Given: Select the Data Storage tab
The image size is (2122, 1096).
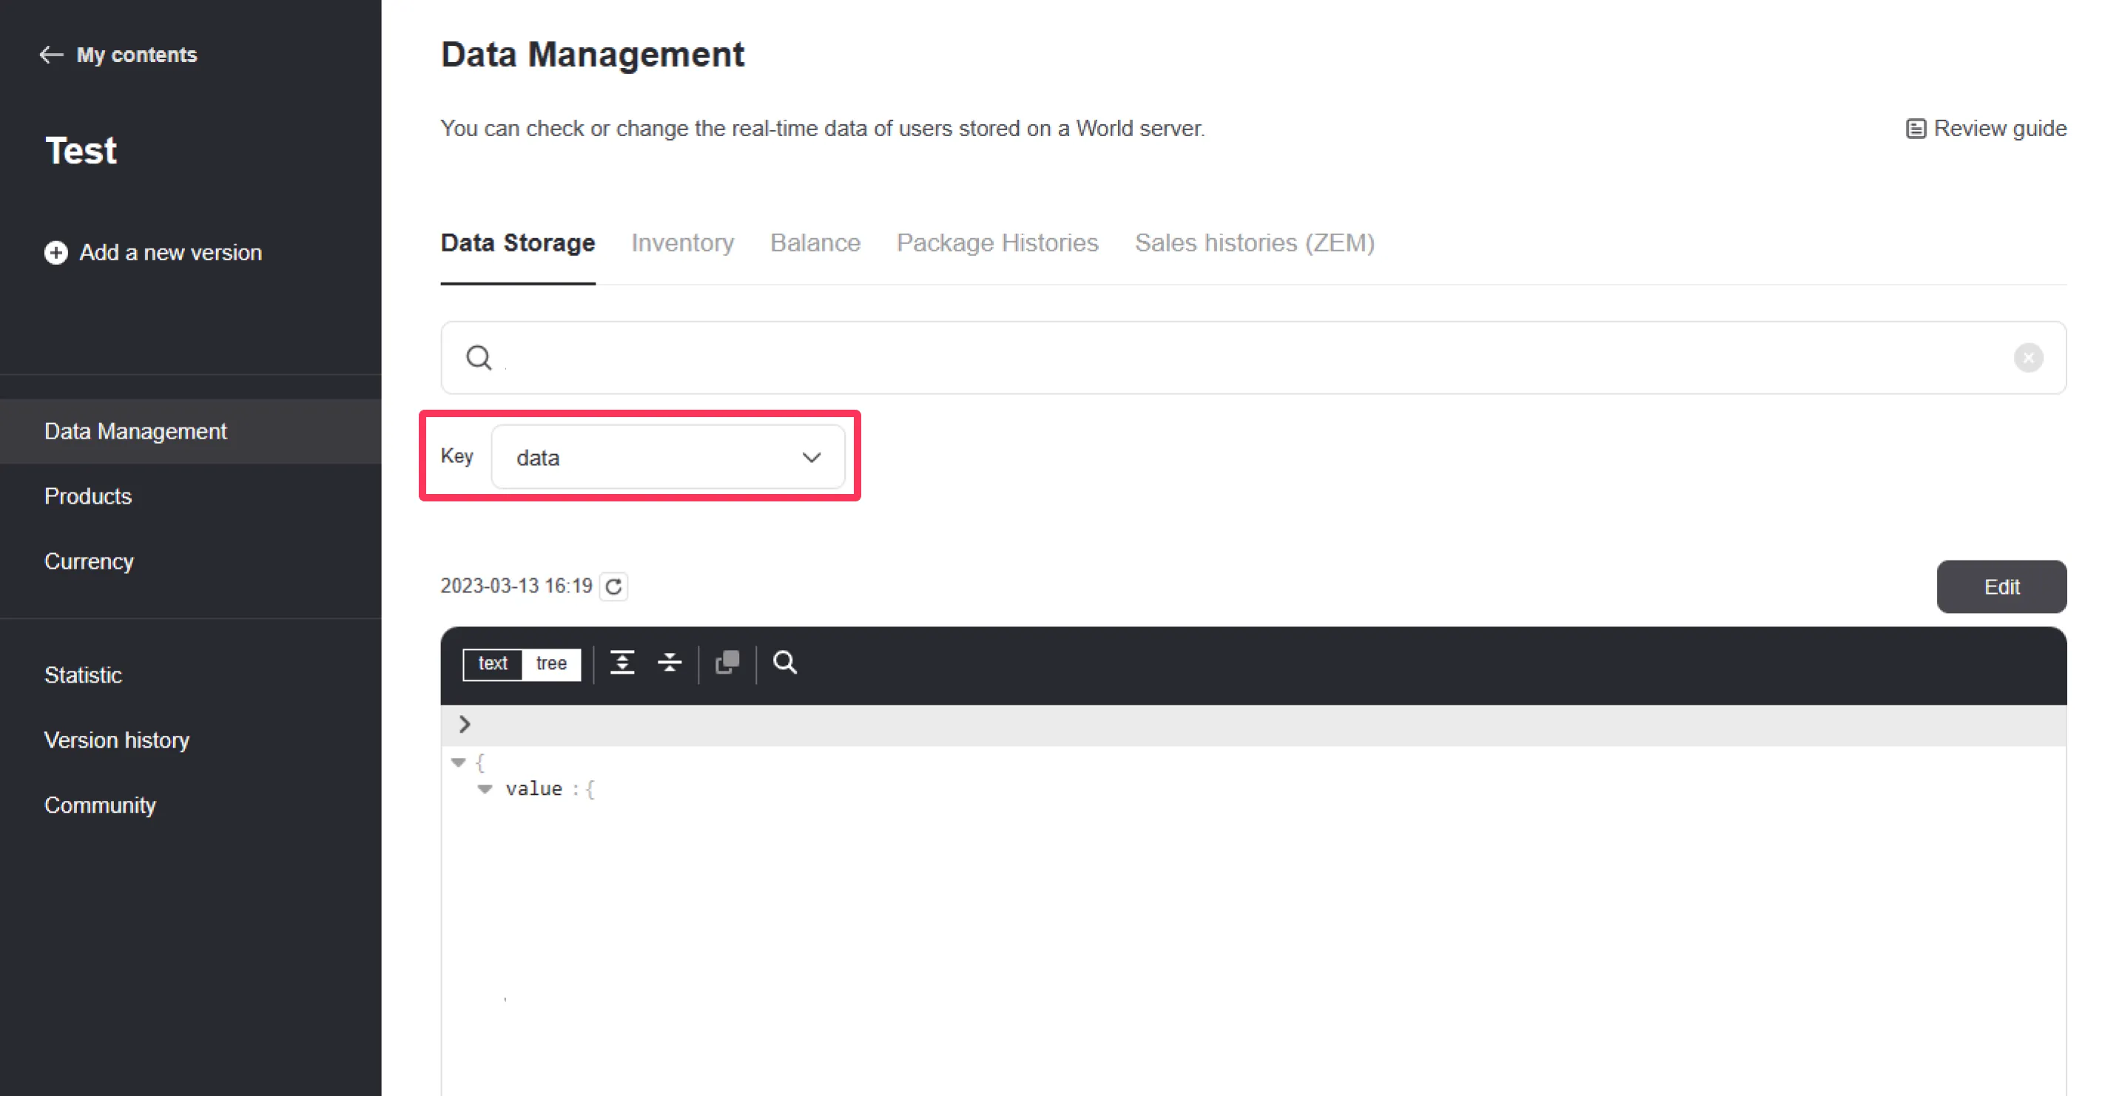Looking at the screenshot, I should coord(517,243).
